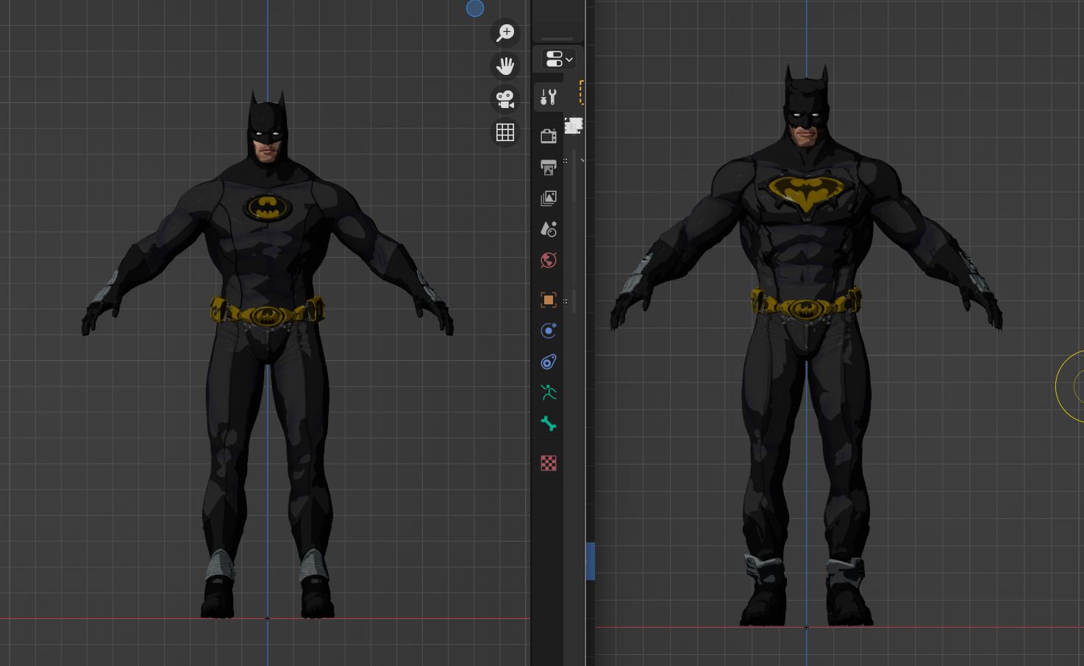Select the Move view hand icon
This screenshot has height=666, width=1084.
(x=505, y=66)
